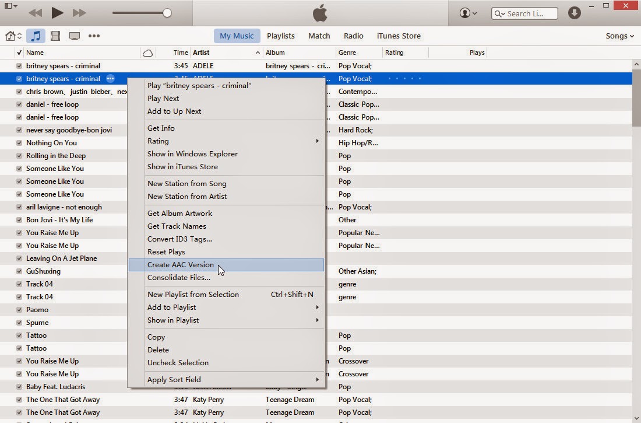This screenshot has width=641, height=423.
Task: Open the TV Shows library icon
Action: (75, 36)
